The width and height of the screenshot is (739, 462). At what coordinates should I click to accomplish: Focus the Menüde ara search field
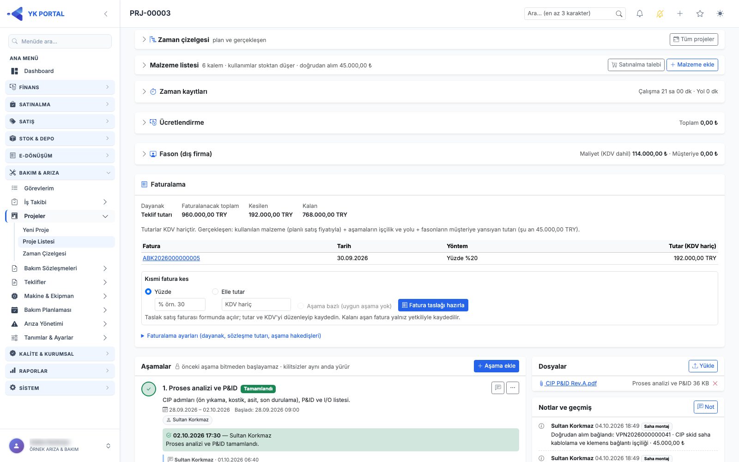tap(60, 41)
